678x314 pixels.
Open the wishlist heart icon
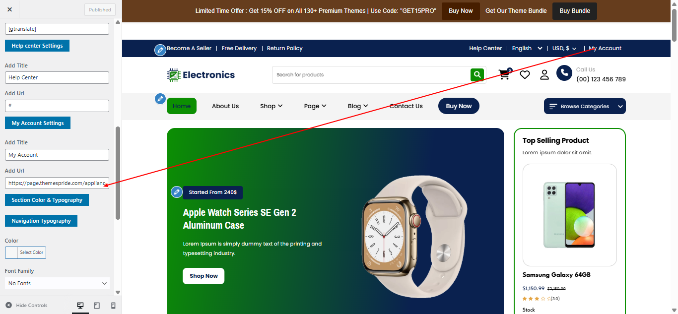click(x=525, y=74)
